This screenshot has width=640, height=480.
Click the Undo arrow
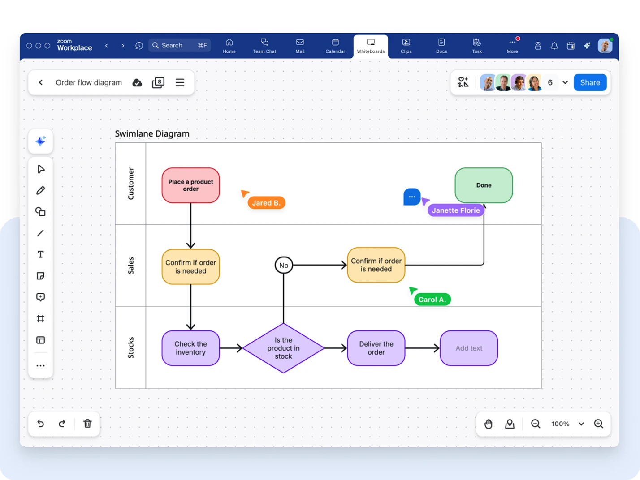(x=40, y=424)
